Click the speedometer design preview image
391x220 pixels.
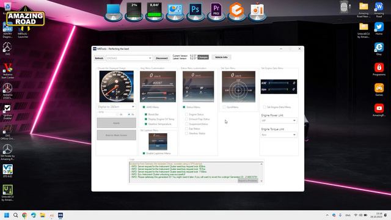[x=117, y=86]
